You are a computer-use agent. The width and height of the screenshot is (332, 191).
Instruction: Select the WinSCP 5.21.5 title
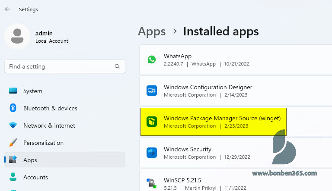tap(182, 180)
